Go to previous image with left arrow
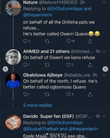Viewport: 110px width, 138px height. (x=6, y=69)
